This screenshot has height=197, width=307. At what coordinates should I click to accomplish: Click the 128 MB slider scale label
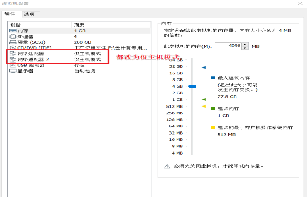174,120
